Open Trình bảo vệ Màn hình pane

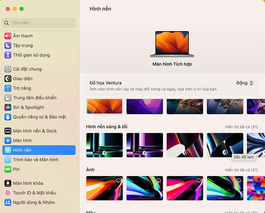pyautogui.click(x=39, y=160)
